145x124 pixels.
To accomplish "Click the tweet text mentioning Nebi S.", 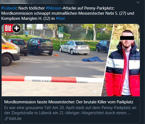I will click(68, 13).
